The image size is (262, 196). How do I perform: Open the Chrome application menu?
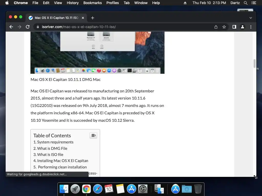pos(21,3)
